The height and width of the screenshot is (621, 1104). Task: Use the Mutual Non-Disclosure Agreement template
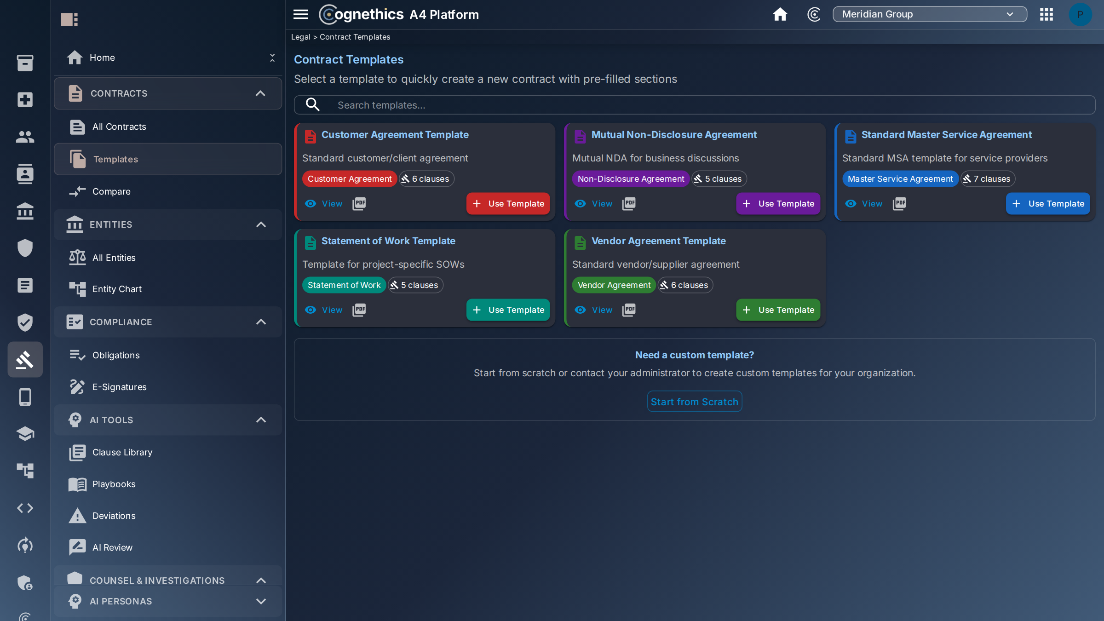point(778,203)
